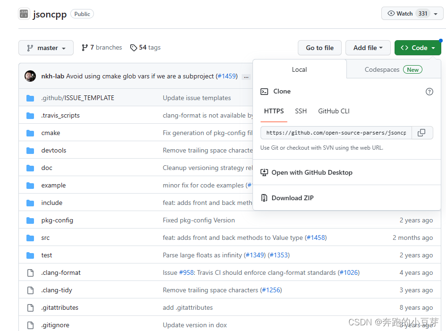Open the src folder icon
Viewport: 446px width, 331px height.
coord(30,238)
